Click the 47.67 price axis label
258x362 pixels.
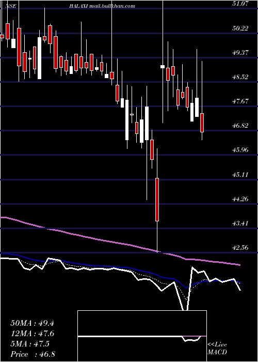point(240,101)
